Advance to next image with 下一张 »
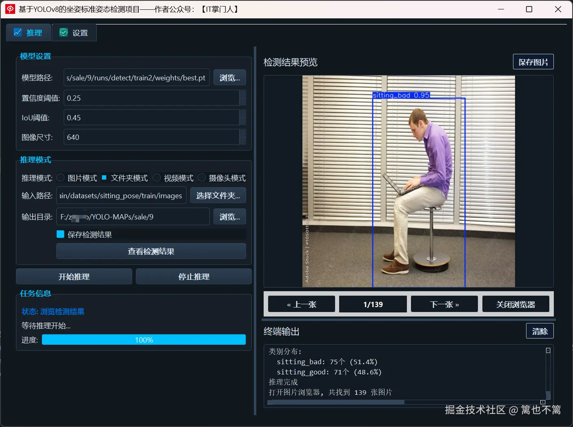Image resolution: width=573 pixels, height=427 pixels. pyautogui.click(x=444, y=304)
